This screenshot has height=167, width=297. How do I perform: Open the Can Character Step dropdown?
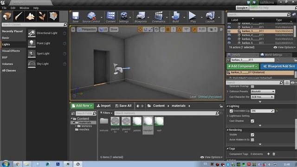262,97
